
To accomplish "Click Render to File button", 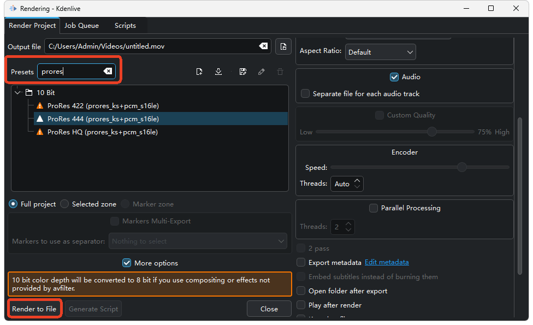I will point(34,309).
